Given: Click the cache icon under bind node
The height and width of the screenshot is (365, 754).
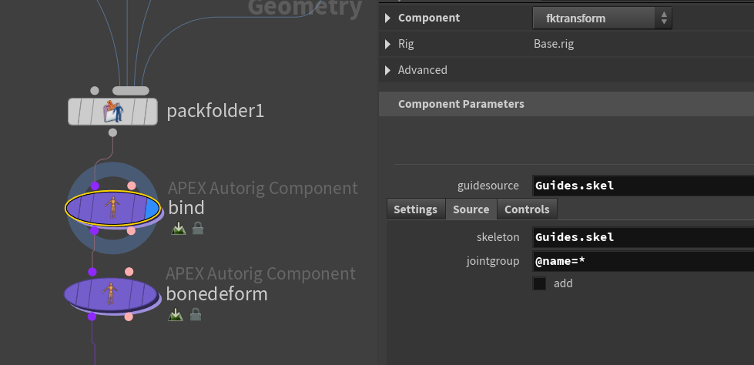Looking at the screenshot, I should pos(179,229).
